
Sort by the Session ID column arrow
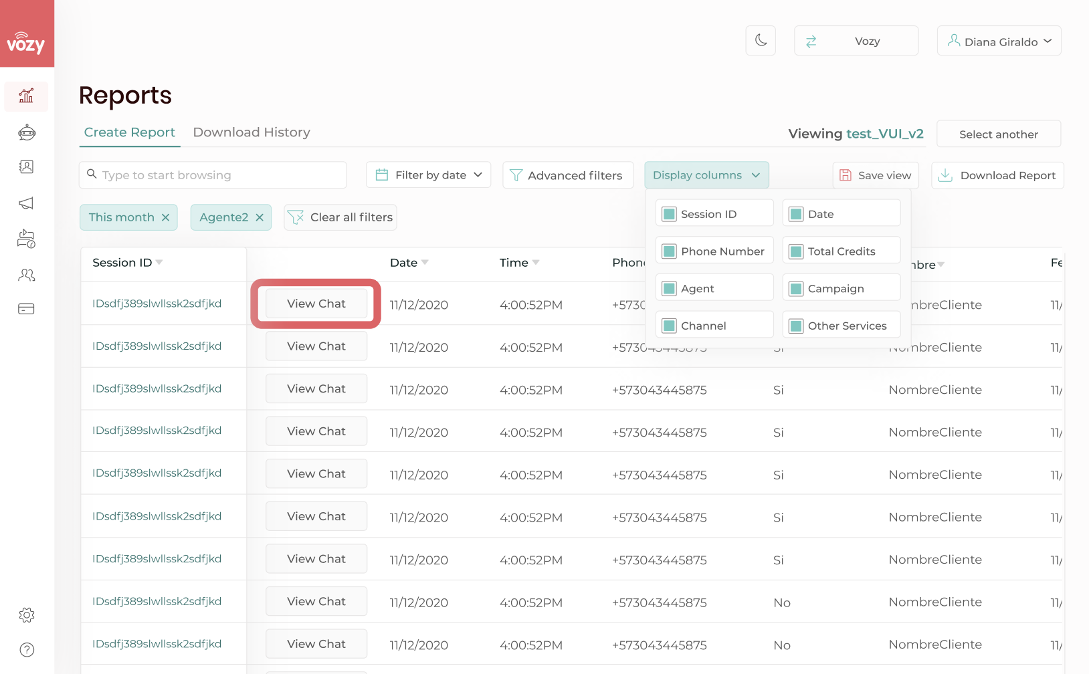(x=159, y=263)
